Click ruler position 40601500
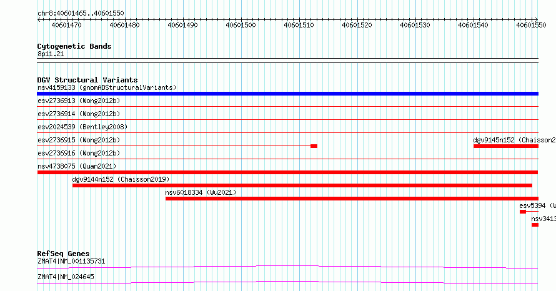 241,25
